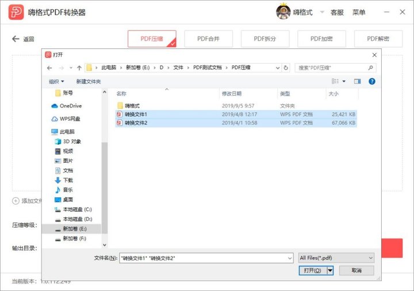Select 本地磁盘 (C:) drive

coord(73,209)
